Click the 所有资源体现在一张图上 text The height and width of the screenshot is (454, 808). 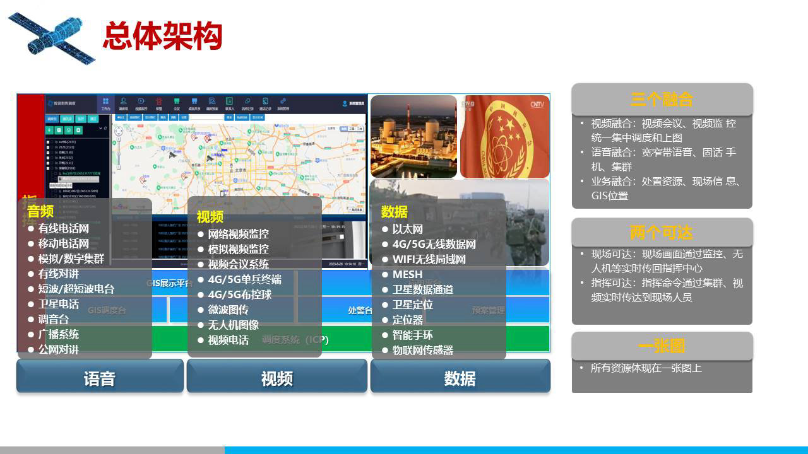tap(646, 368)
